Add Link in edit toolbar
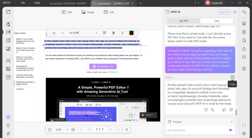Viewport: 252px width, 138px height. pos(109,12)
